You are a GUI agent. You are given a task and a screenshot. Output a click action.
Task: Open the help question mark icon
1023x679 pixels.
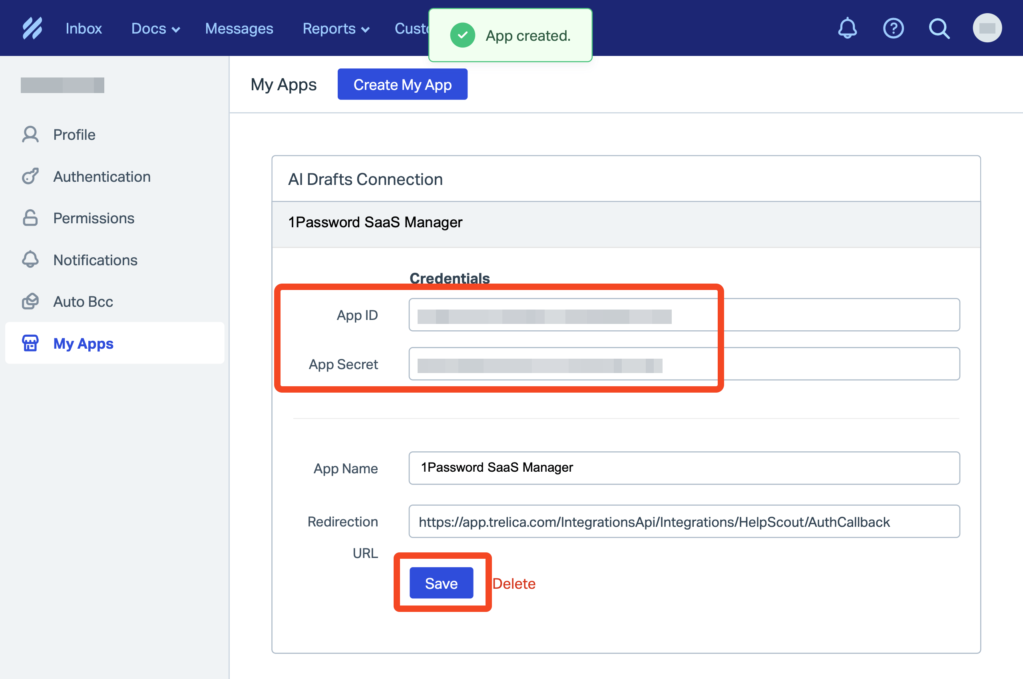tap(893, 28)
